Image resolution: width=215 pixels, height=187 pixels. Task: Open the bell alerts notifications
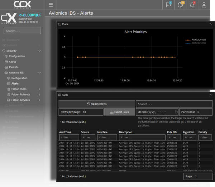[x=192, y=5]
